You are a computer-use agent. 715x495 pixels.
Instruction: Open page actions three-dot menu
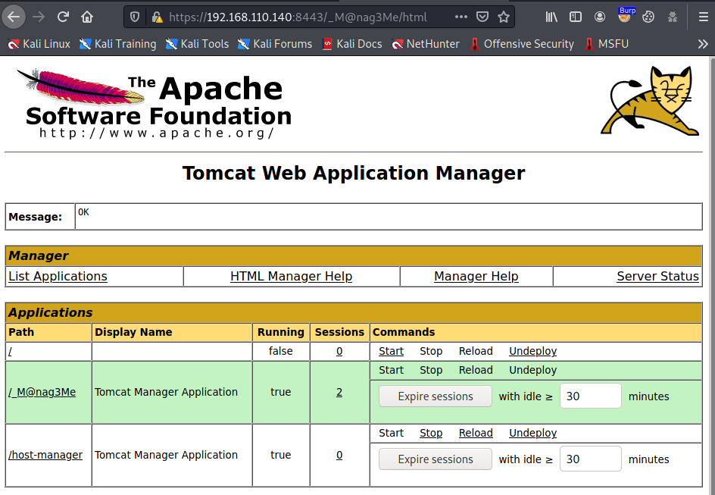[x=461, y=17]
